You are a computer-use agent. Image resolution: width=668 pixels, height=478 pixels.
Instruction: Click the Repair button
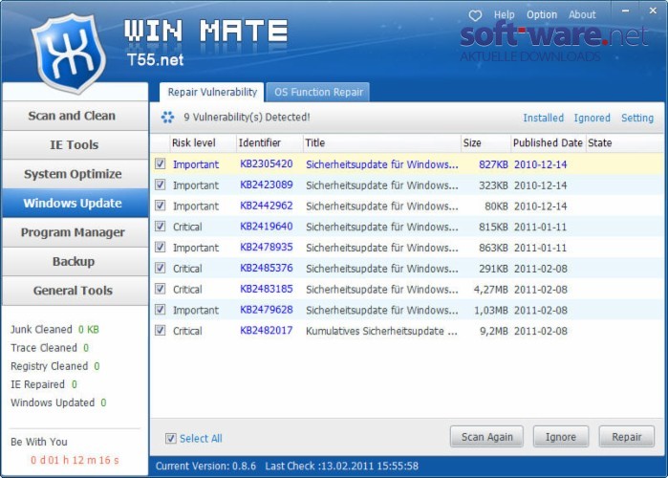click(x=626, y=437)
